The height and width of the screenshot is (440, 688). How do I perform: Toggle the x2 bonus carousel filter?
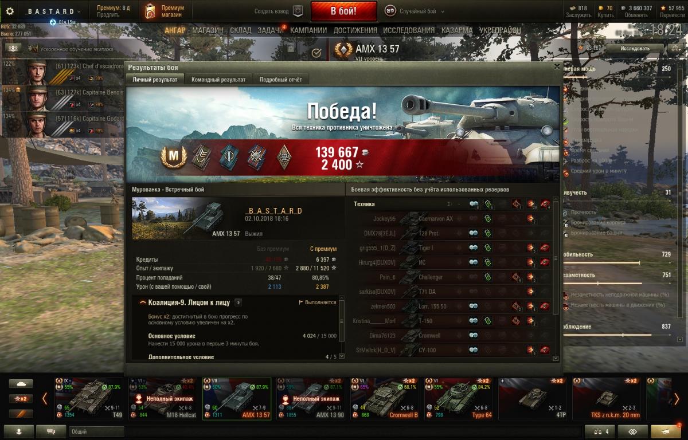pos(21,399)
